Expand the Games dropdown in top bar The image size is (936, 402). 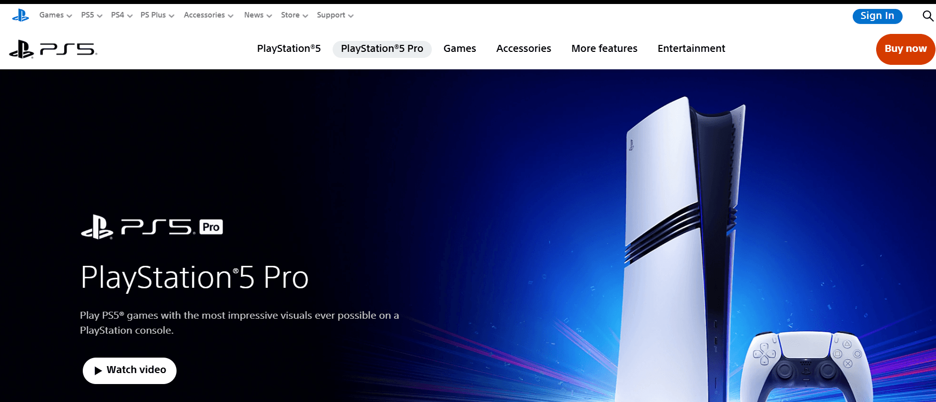click(x=55, y=15)
